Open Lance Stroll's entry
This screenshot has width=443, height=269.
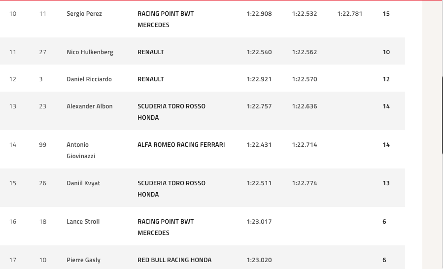[x=83, y=222]
